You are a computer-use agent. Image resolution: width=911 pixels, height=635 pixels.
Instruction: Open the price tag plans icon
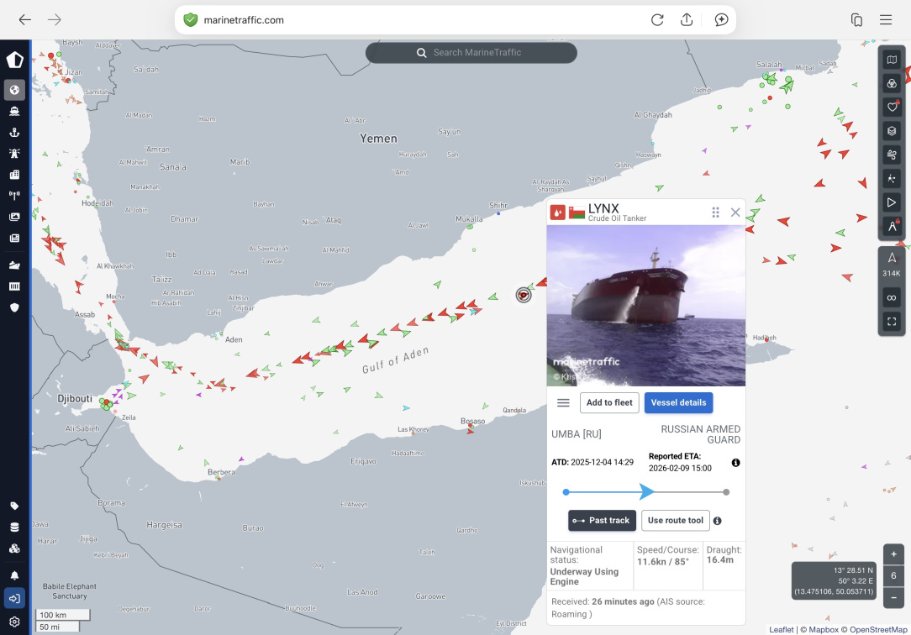point(14,506)
